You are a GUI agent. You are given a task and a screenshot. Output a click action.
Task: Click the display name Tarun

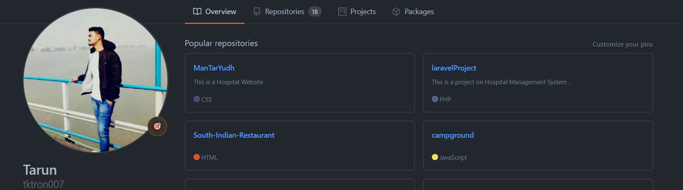pyautogui.click(x=40, y=170)
